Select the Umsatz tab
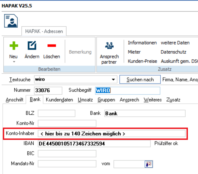This screenshot has height=174, width=198. [86, 100]
